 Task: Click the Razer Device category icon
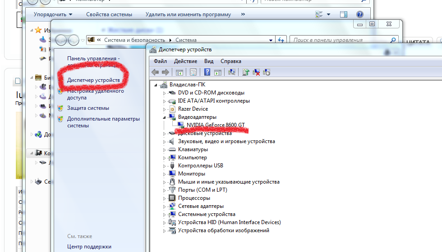coord(172,109)
